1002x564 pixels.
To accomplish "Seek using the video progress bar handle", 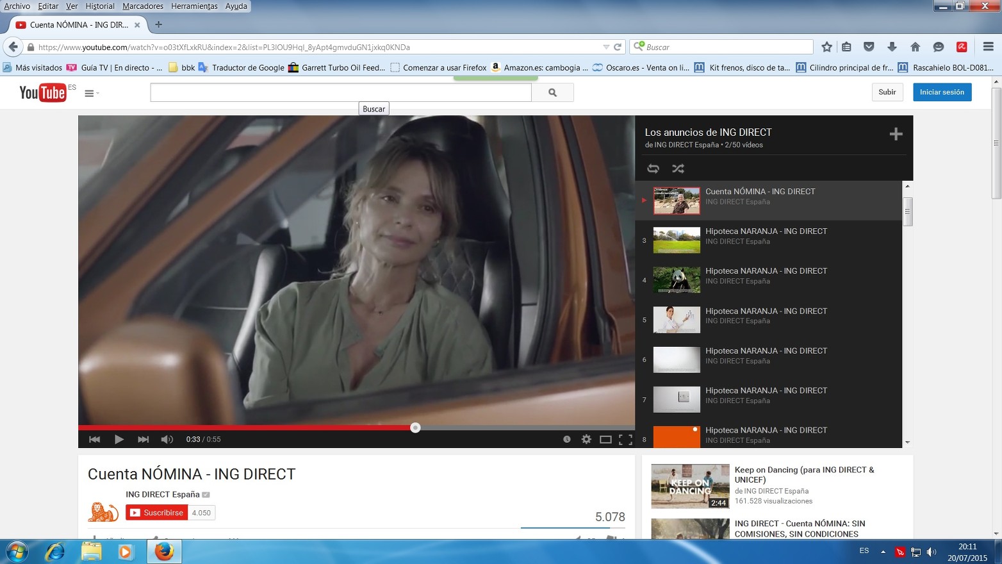I will pos(415,427).
